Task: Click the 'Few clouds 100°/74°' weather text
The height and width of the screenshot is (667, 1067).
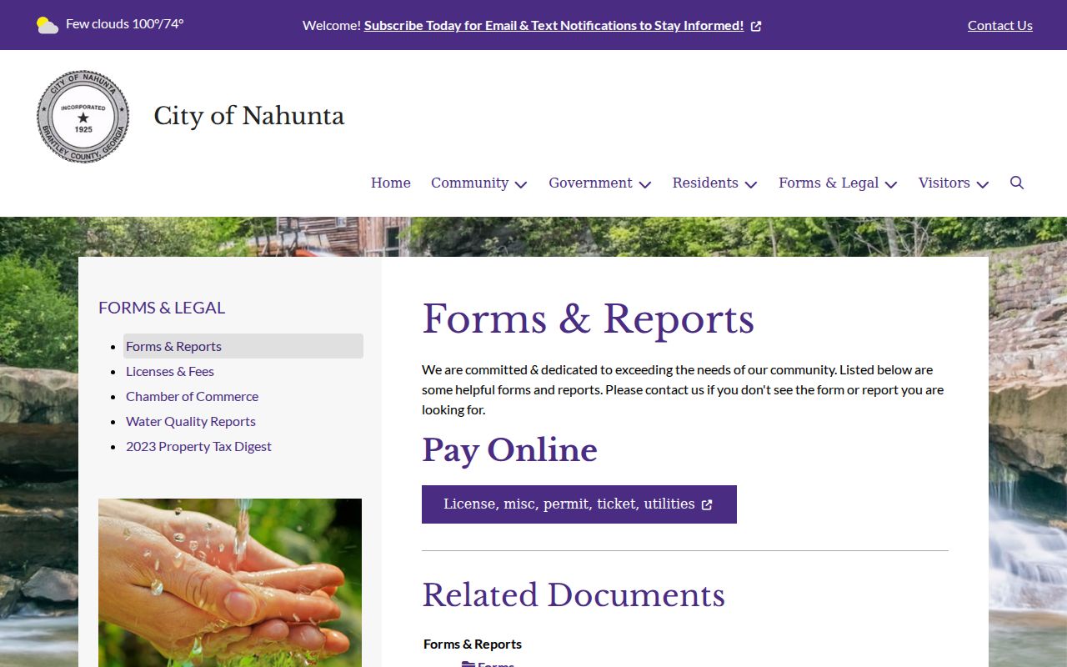Action: click(125, 23)
